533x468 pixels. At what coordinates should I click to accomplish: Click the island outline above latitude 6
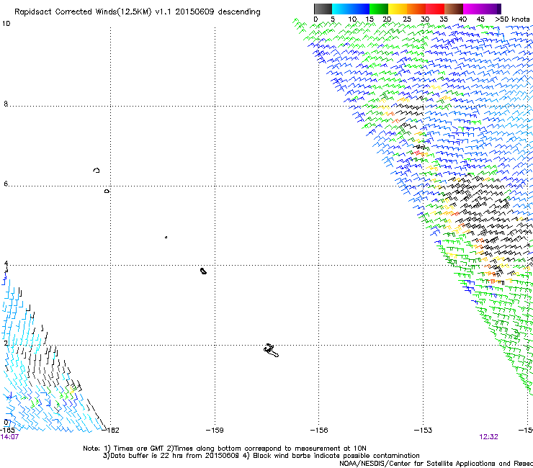click(97, 170)
